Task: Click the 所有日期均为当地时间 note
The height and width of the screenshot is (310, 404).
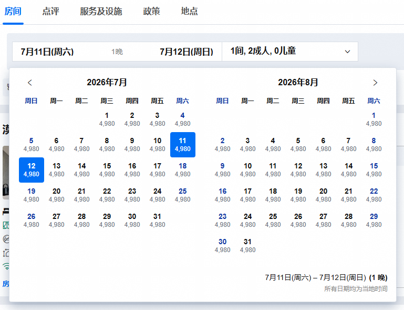Action: coord(356,288)
